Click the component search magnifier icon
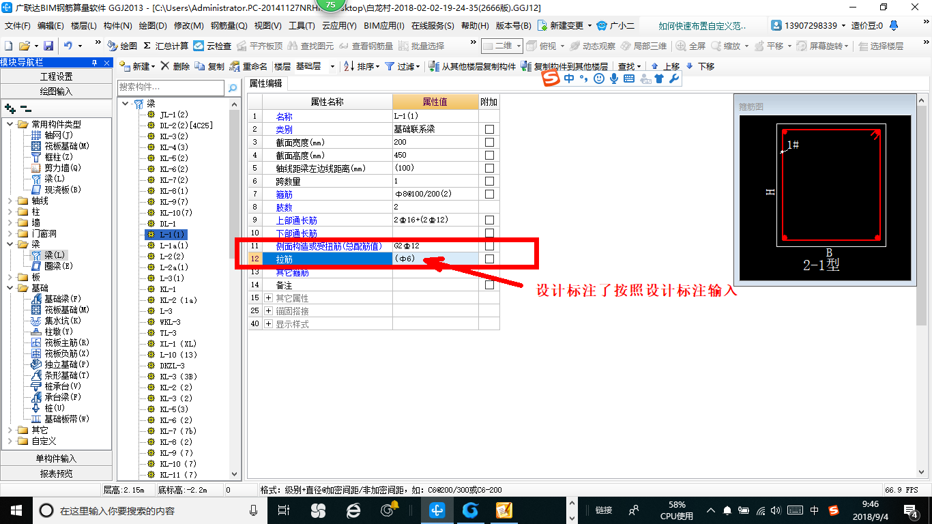The width and height of the screenshot is (932, 524). coord(233,87)
